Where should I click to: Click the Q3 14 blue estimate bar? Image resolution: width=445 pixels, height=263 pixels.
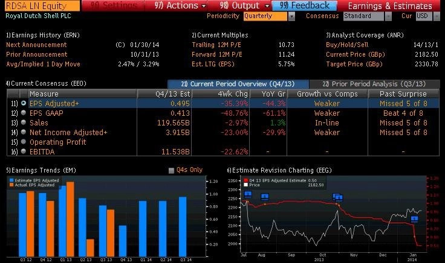click(x=183, y=227)
